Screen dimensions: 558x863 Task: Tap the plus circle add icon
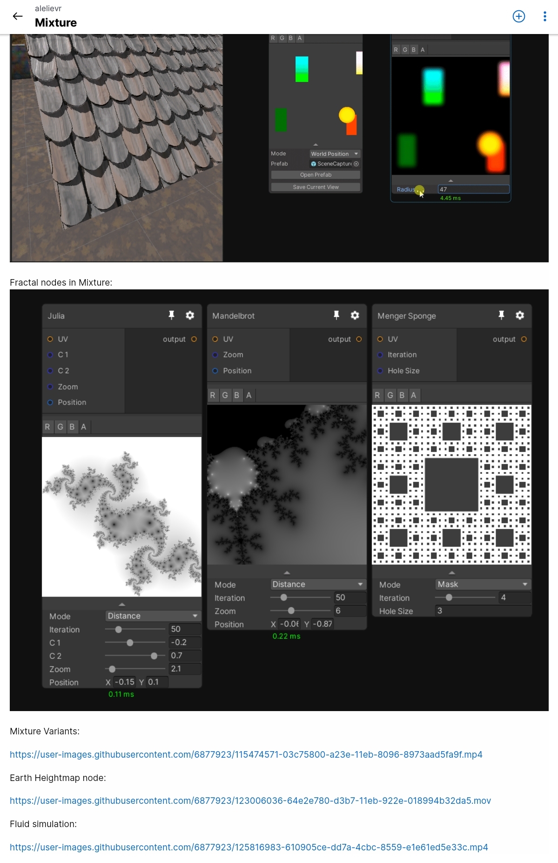519,16
